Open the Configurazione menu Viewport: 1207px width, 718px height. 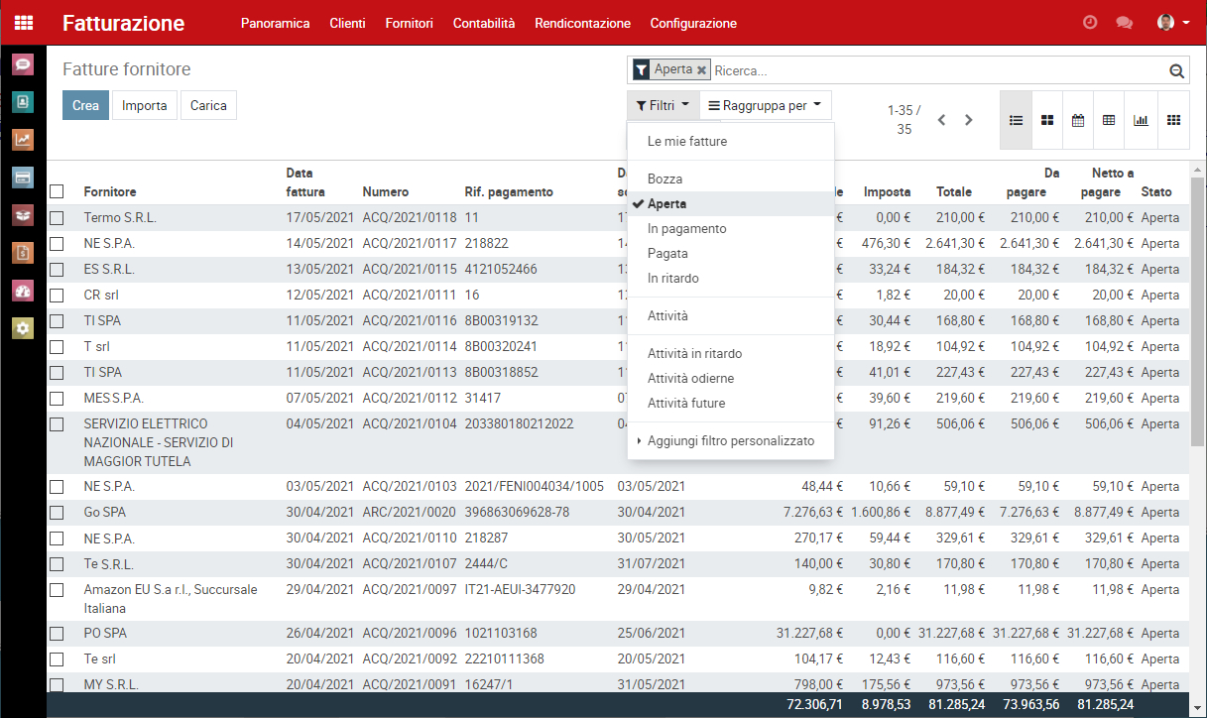tap(693, 23)
